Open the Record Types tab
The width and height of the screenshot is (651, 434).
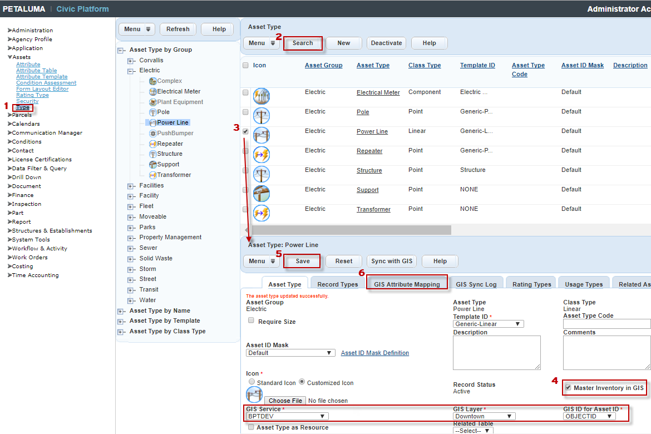tap(337, 284)
